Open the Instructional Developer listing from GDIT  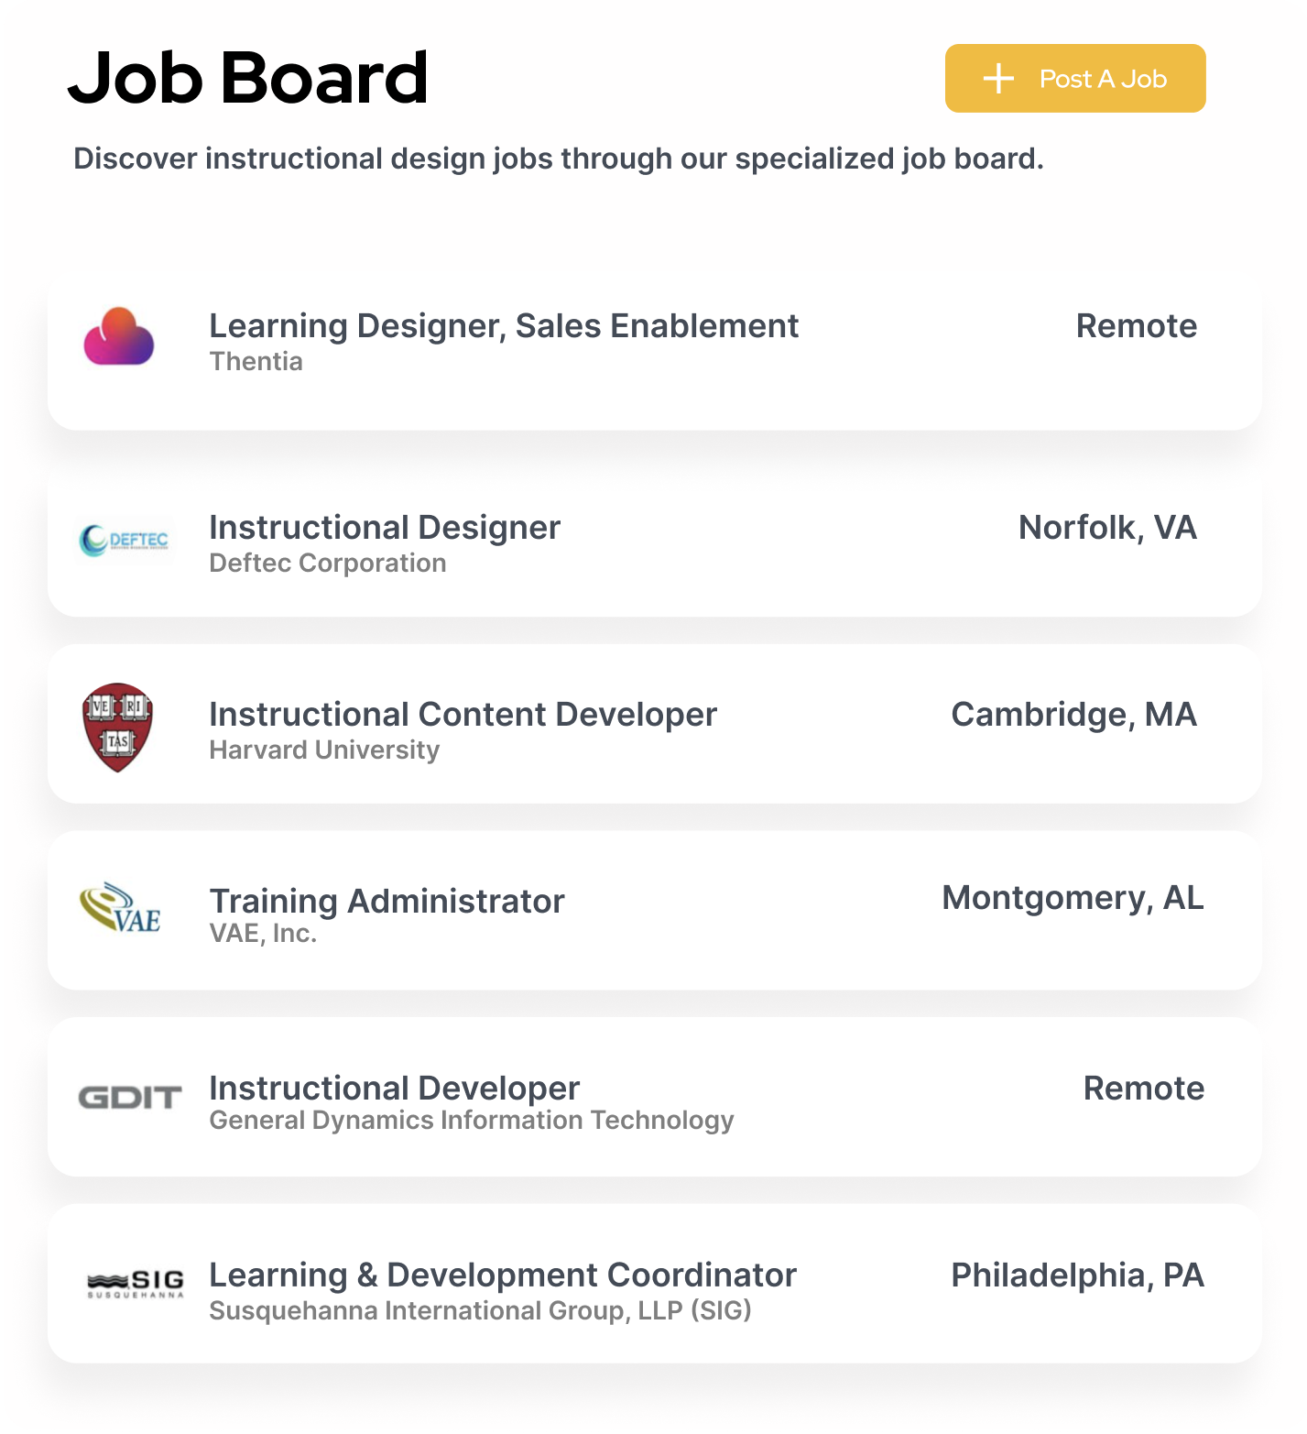point(394,1089)
